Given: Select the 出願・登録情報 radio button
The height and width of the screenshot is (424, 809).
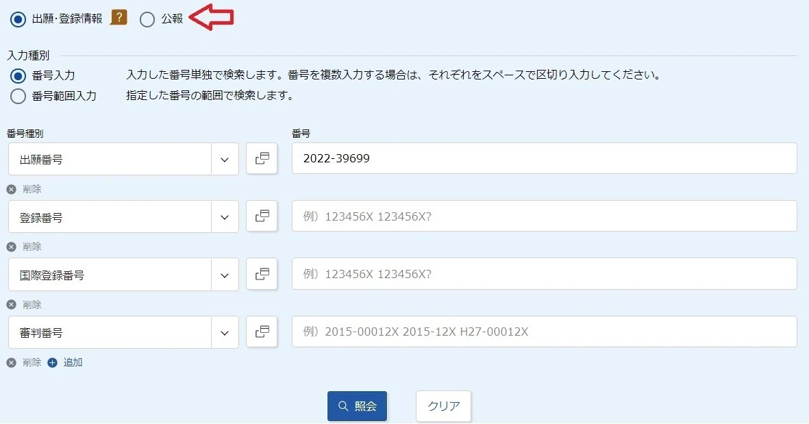Looking at the screenshot, I should point(18,20).
